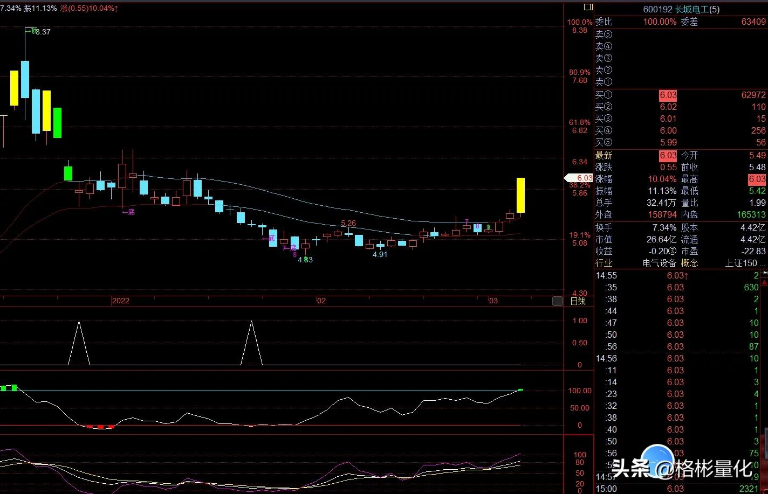The height and width of the screenshot is (494, 768).
Task: Click the 02 month marker on timeline
Action: click(x=321, y=301)
